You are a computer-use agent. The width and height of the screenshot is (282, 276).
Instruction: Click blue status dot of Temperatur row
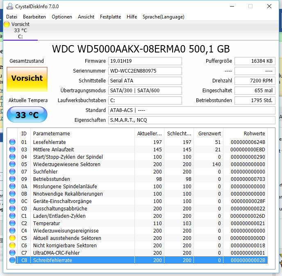tap(12, 223)
